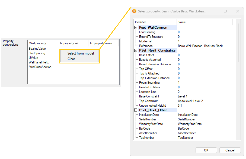Image resolution: width=246 pixels, height=159 pixels.
Task: Select the Top Constraint property
Action: [148, 101]
